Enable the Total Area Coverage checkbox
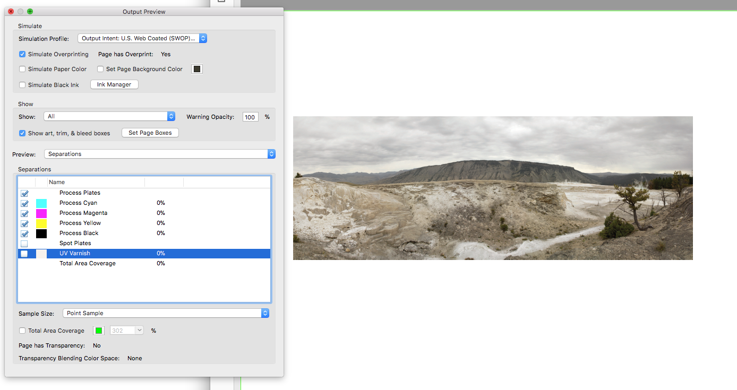The width and height of the screenshot is (737, 390). coord(22,331)
